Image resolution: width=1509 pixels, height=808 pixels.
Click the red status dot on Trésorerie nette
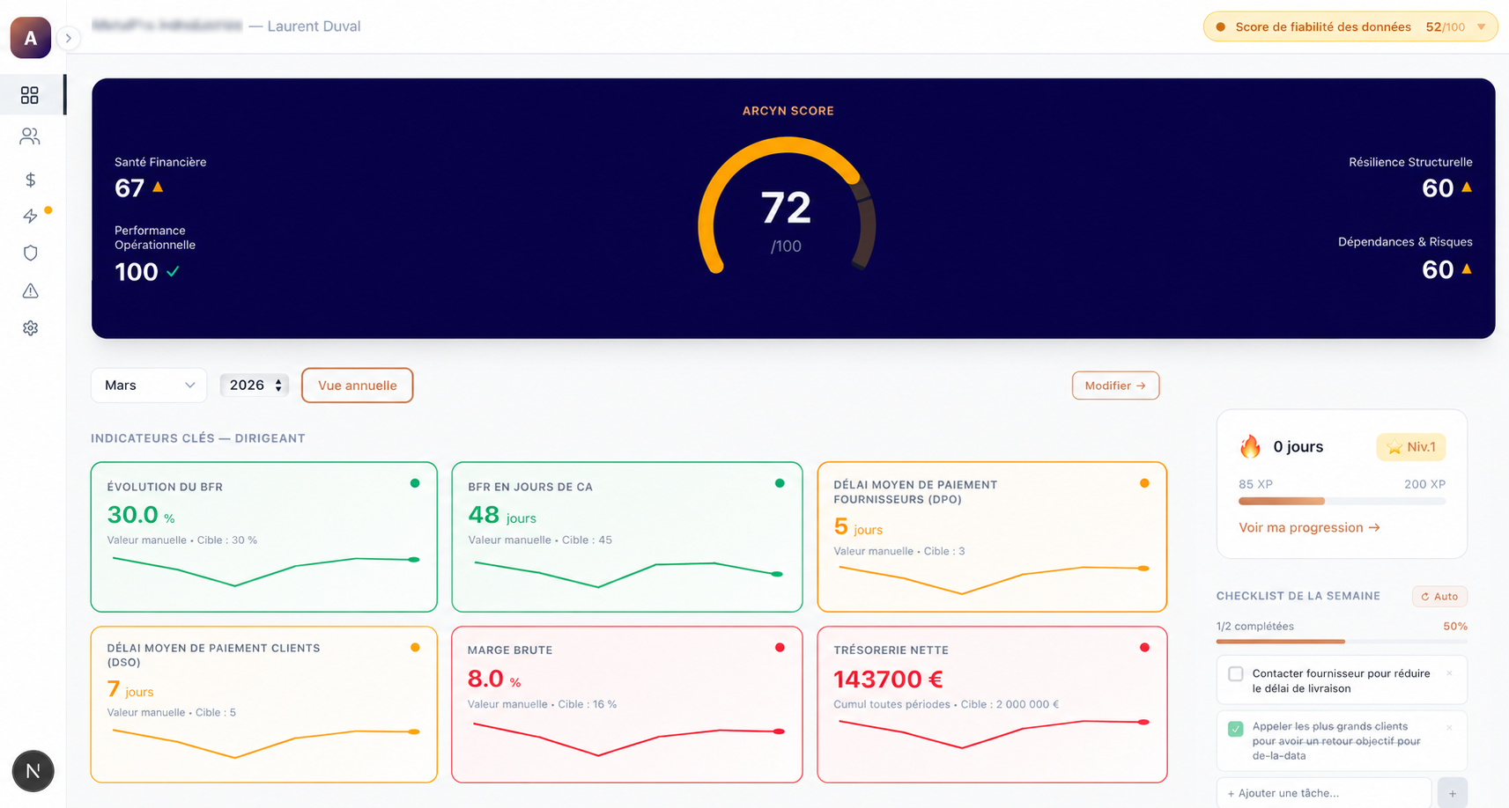1144,648
